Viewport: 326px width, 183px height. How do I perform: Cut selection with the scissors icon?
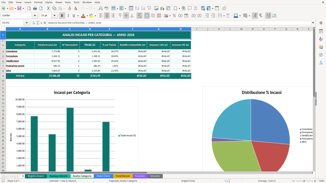point(48,8)
